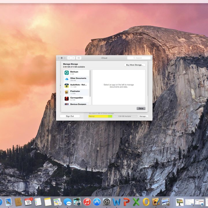This screenshot has height=208, width=208.
Task: Click the Manage Storage heading
Action: 70,64
